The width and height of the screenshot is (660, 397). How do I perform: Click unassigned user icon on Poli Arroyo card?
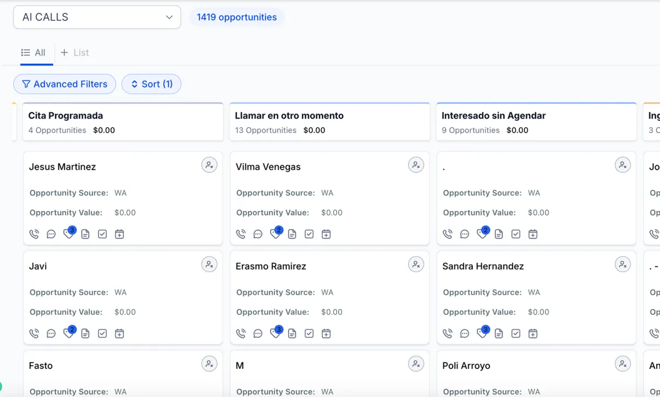click(623, 363)
